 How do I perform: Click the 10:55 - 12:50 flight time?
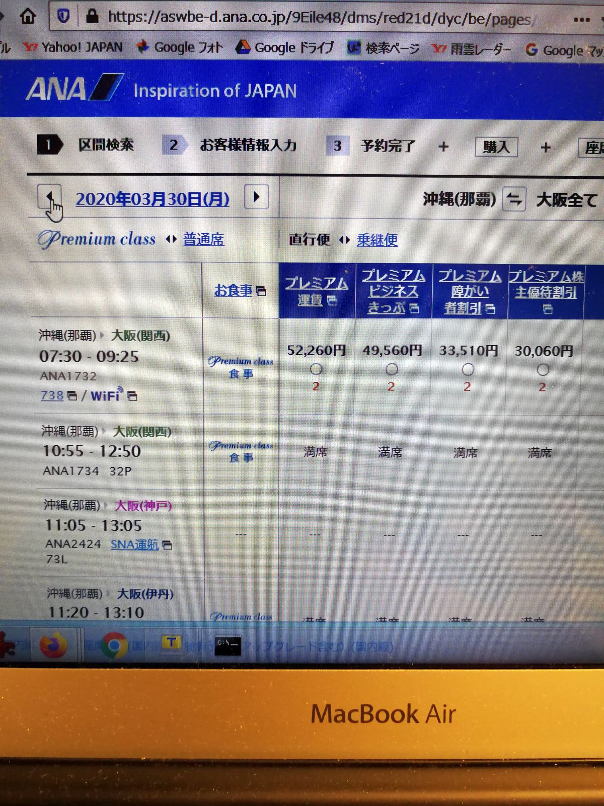[x=92, y=451]
